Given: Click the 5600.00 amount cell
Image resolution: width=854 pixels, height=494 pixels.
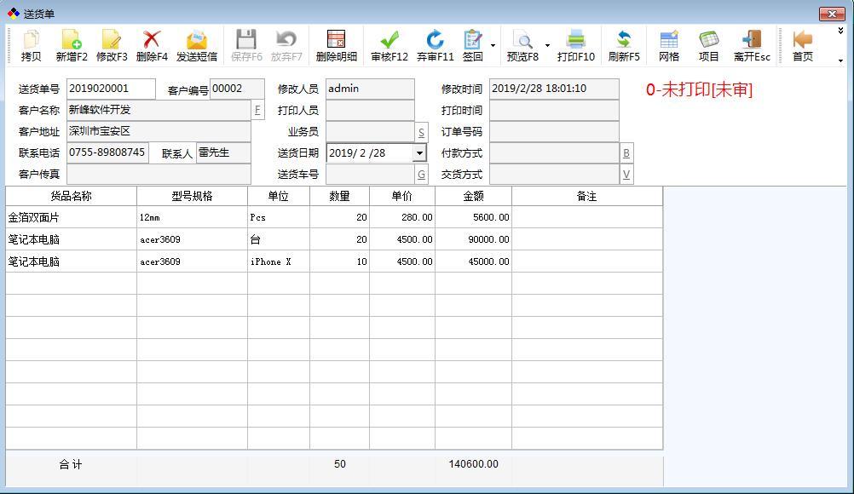Looking at the screenshot, I should point(473,218).
